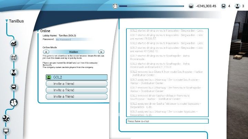This screenshot has height=139, width=248.
Task: Open the statistics chart sidebar icon
Action: tap(14, 44)
